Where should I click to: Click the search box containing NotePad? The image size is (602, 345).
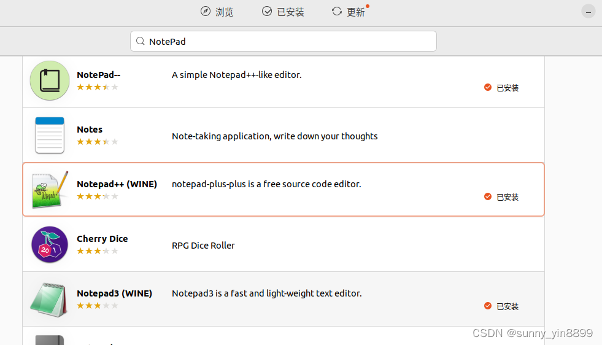pos(284,41)
